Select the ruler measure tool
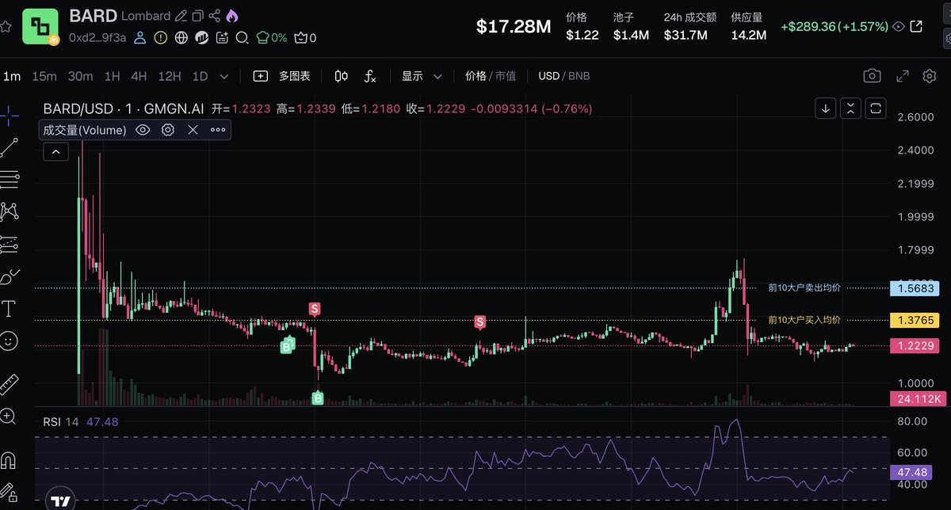 coord(10,383)
